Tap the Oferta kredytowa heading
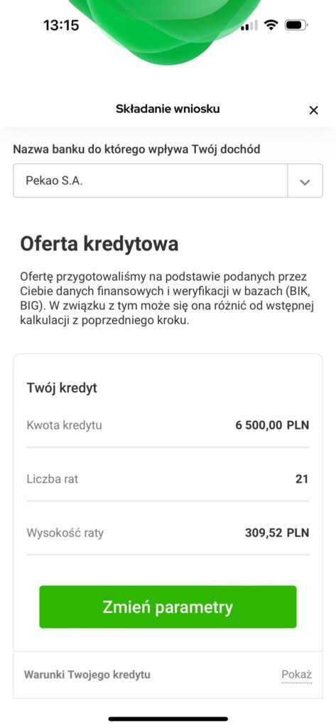 coord(99,244)
